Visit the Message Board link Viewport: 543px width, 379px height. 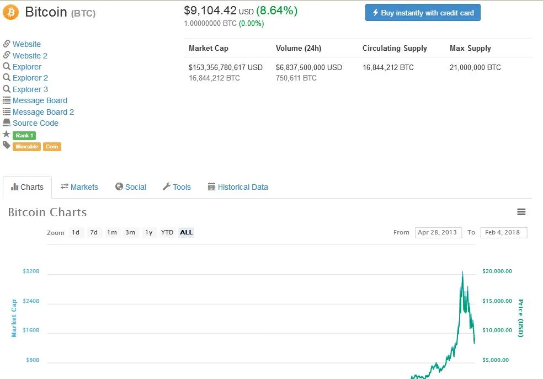coord(40,100)
